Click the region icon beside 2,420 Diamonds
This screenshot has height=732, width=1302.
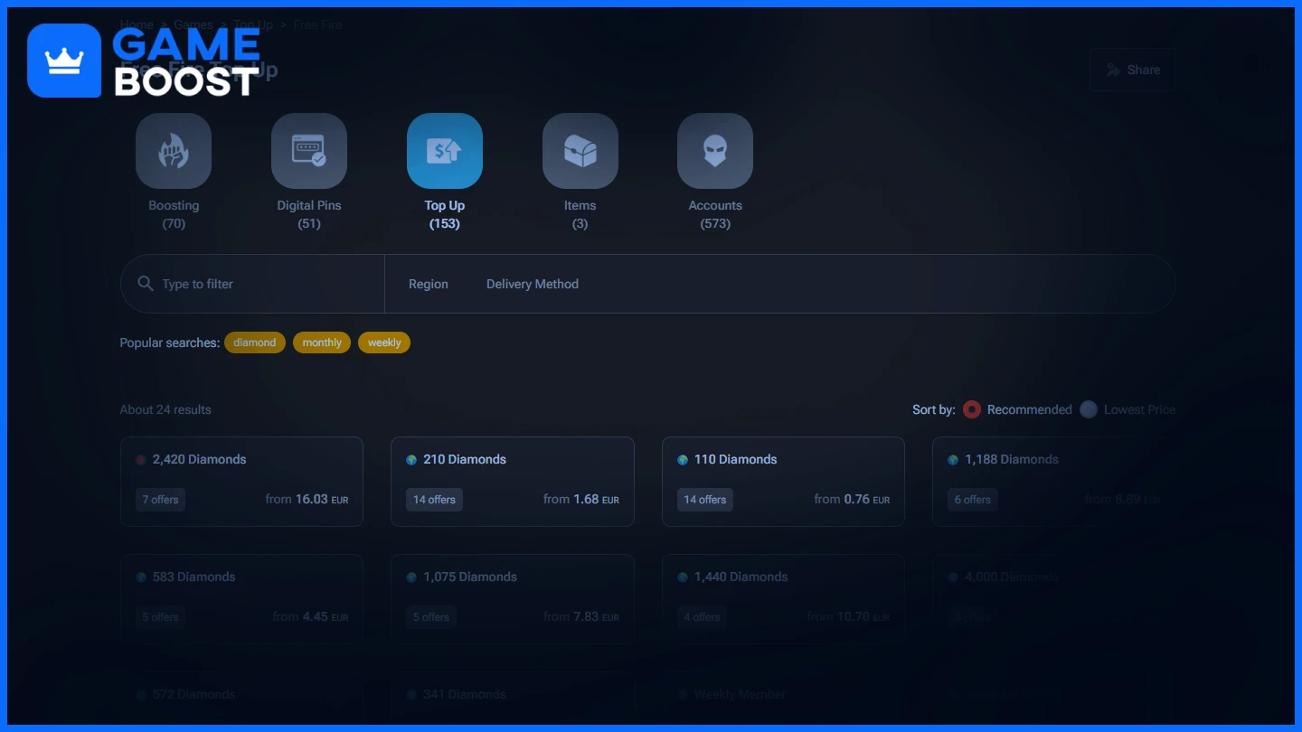click(x=141, y=460)
